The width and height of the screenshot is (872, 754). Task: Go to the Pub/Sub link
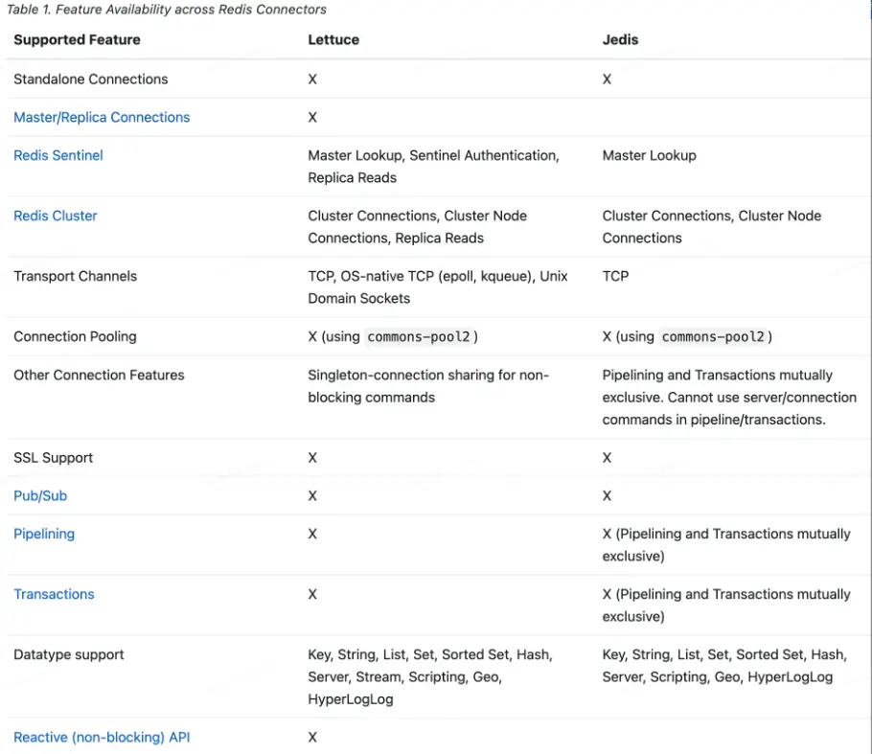click(40, 495)
